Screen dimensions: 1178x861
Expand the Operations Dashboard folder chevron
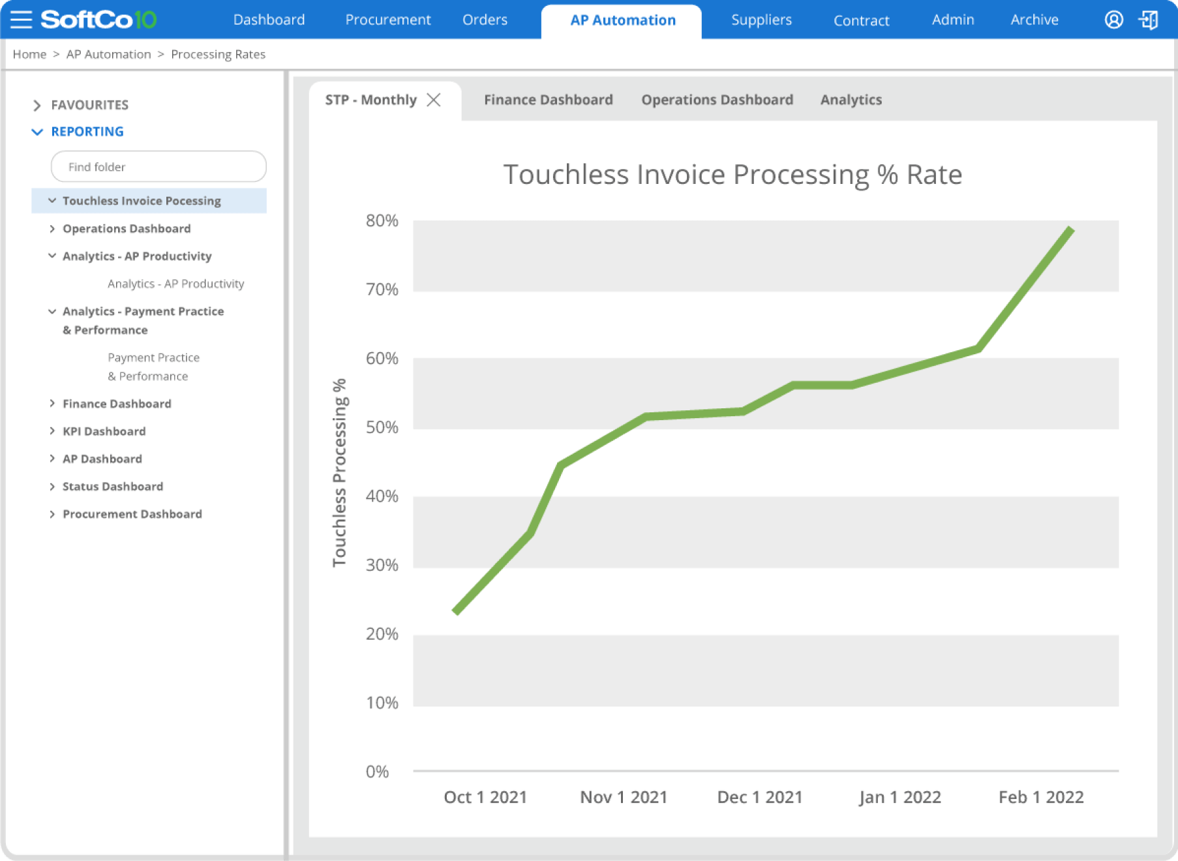[x=52, y=229]
